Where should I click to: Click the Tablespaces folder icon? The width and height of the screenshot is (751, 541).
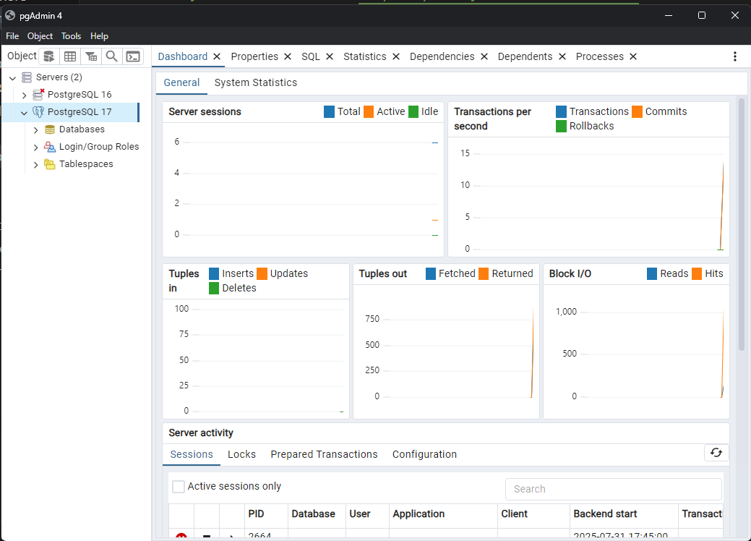50,164
